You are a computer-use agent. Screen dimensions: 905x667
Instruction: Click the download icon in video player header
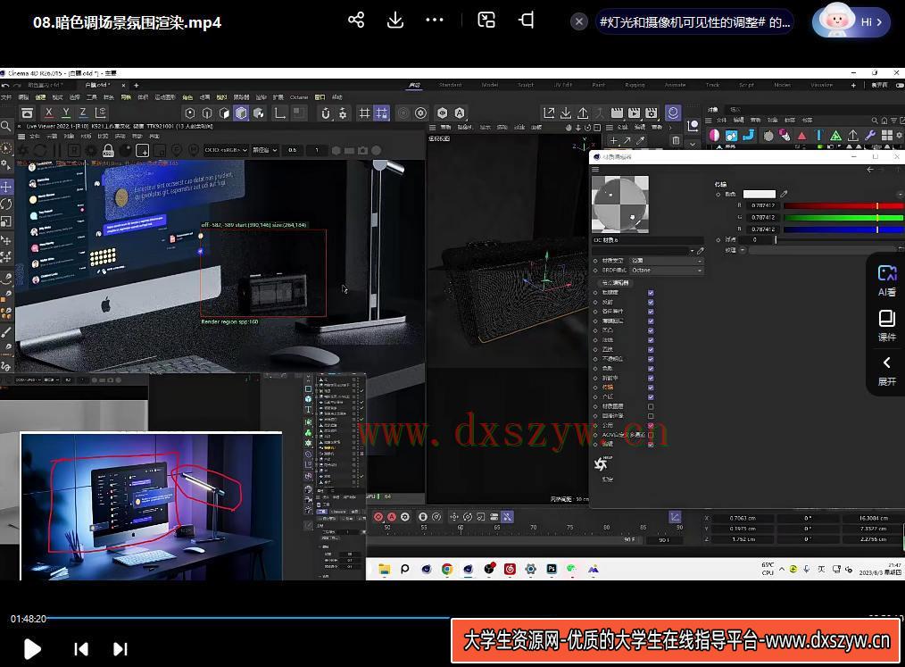pos(395,21)
